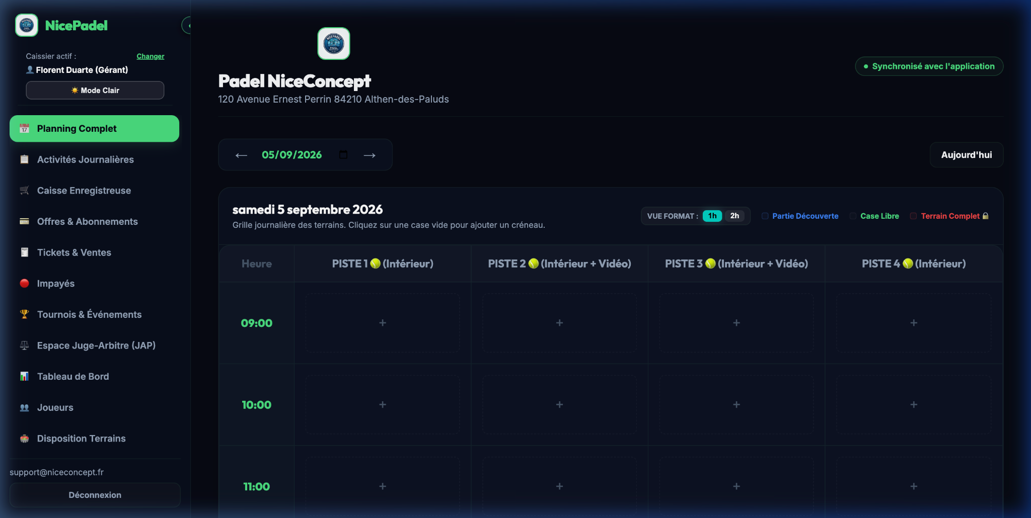Go to next day with right arrow
This screenshot has width=1031, height=518.
tap(370, 155)
